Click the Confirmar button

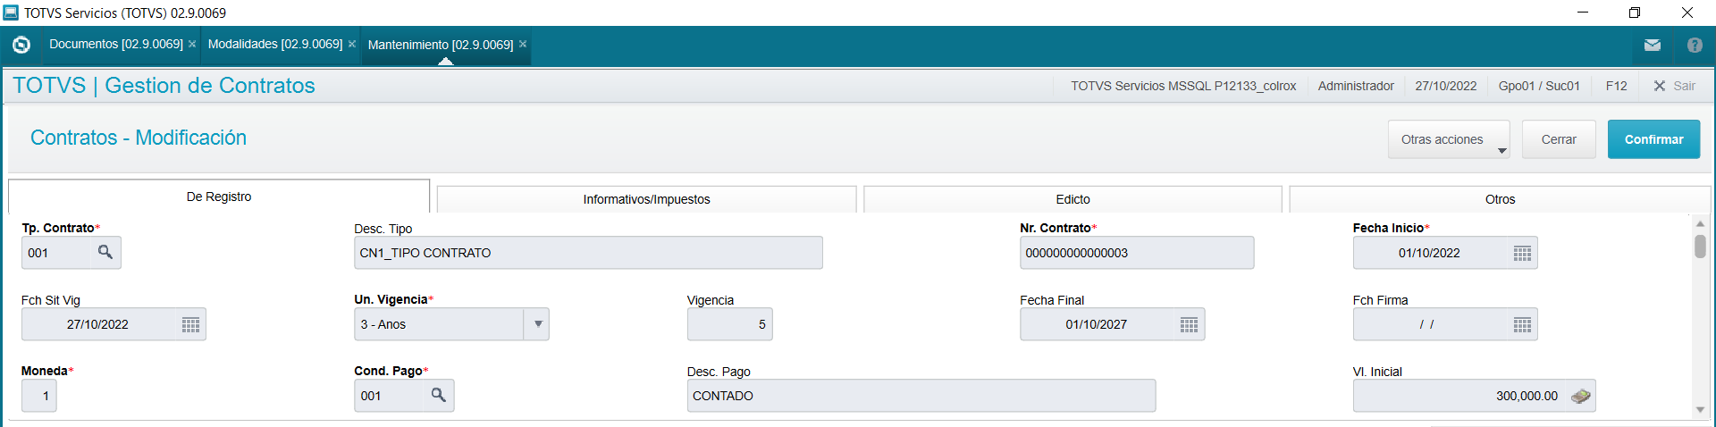point(1653,139)
